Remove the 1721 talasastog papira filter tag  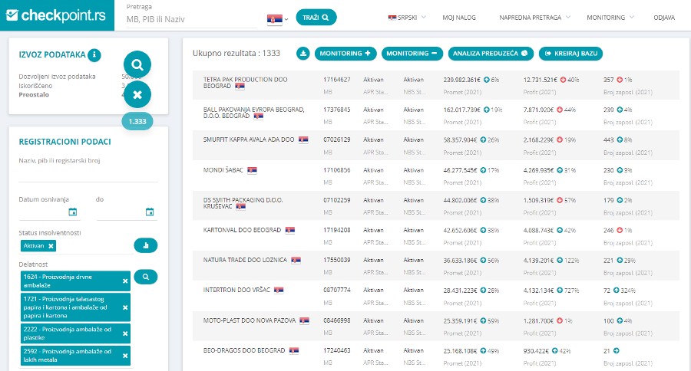point(125,307)
